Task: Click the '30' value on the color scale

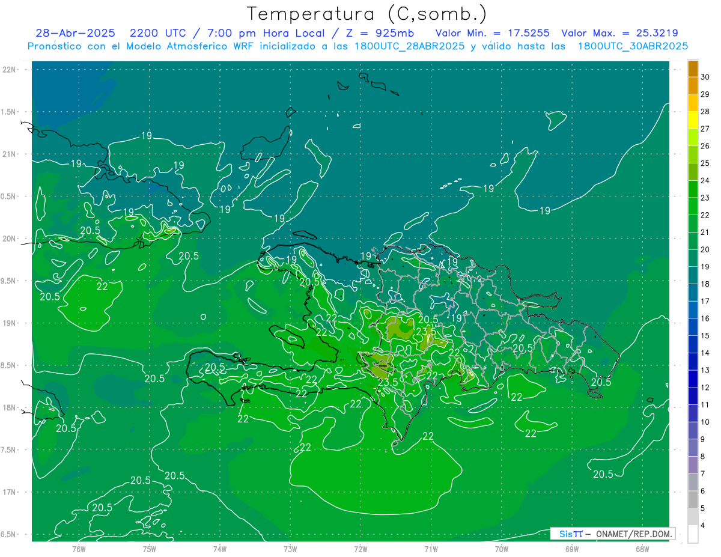Action: click(x=706, y=77)
